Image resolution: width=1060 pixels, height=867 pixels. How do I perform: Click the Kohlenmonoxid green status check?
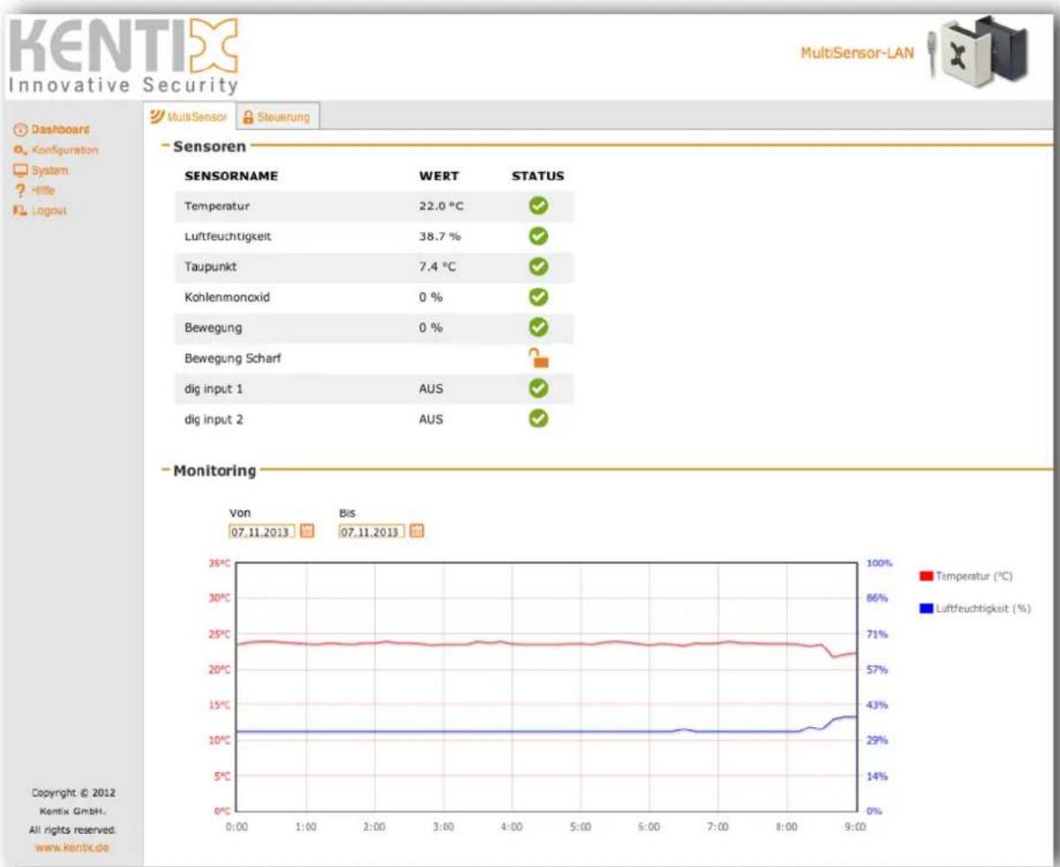538,296
